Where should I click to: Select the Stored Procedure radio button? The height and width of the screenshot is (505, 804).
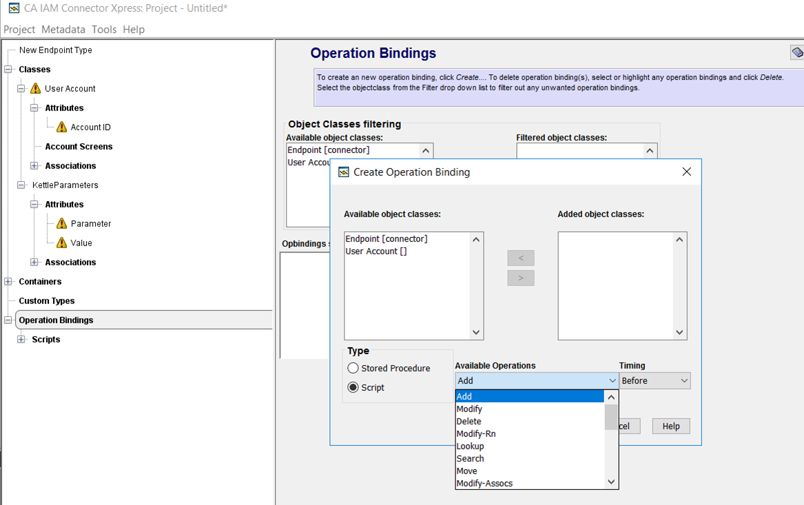(353, 368)
